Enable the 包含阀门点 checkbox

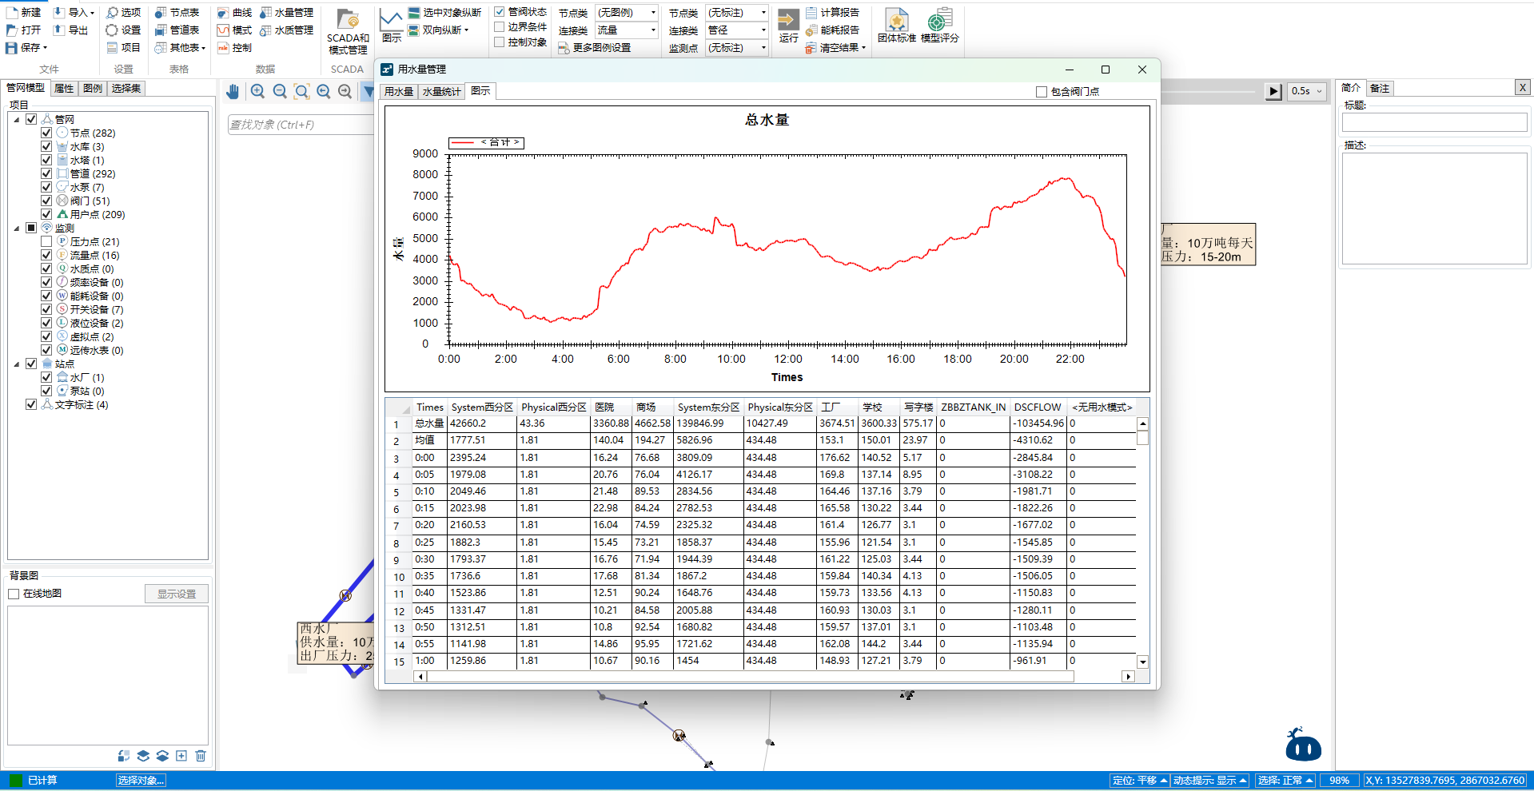click(x=1042, y=92)
